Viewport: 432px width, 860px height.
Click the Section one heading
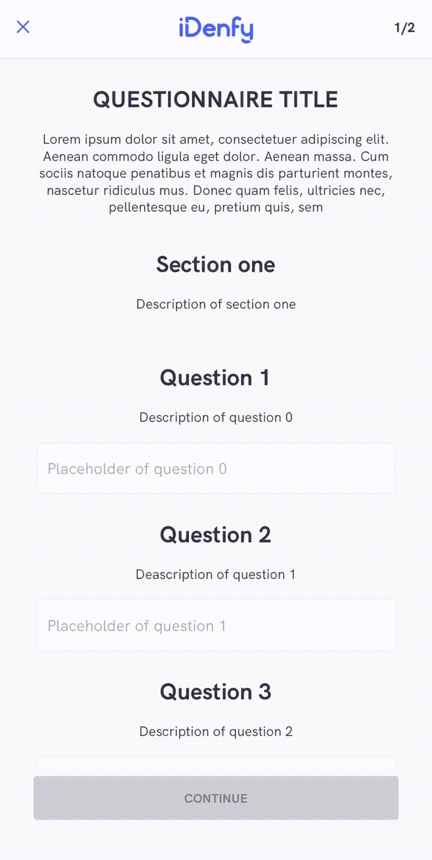[x=216, y=265]
